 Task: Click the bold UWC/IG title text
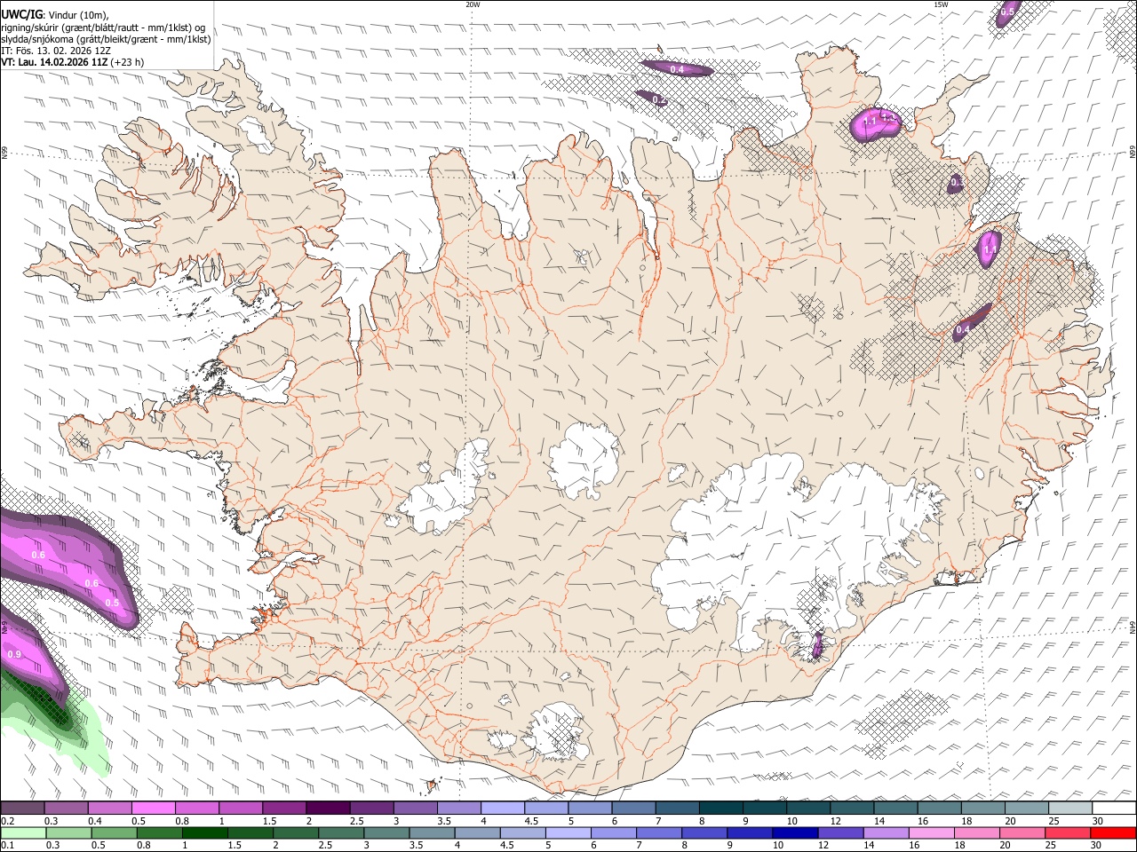click(x=21, y=15)
